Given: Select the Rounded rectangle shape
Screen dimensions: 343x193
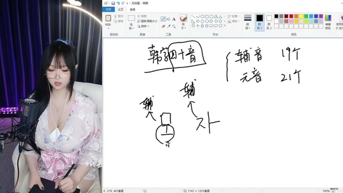Looking at the screenshot, I should point(211,17).
